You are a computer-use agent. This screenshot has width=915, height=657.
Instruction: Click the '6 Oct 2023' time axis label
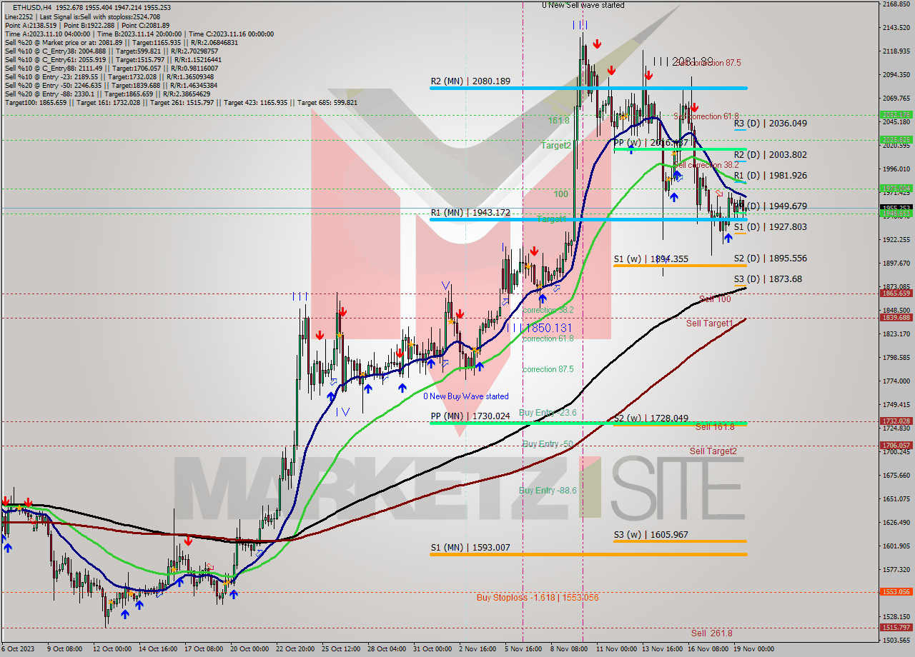(17, 649)
